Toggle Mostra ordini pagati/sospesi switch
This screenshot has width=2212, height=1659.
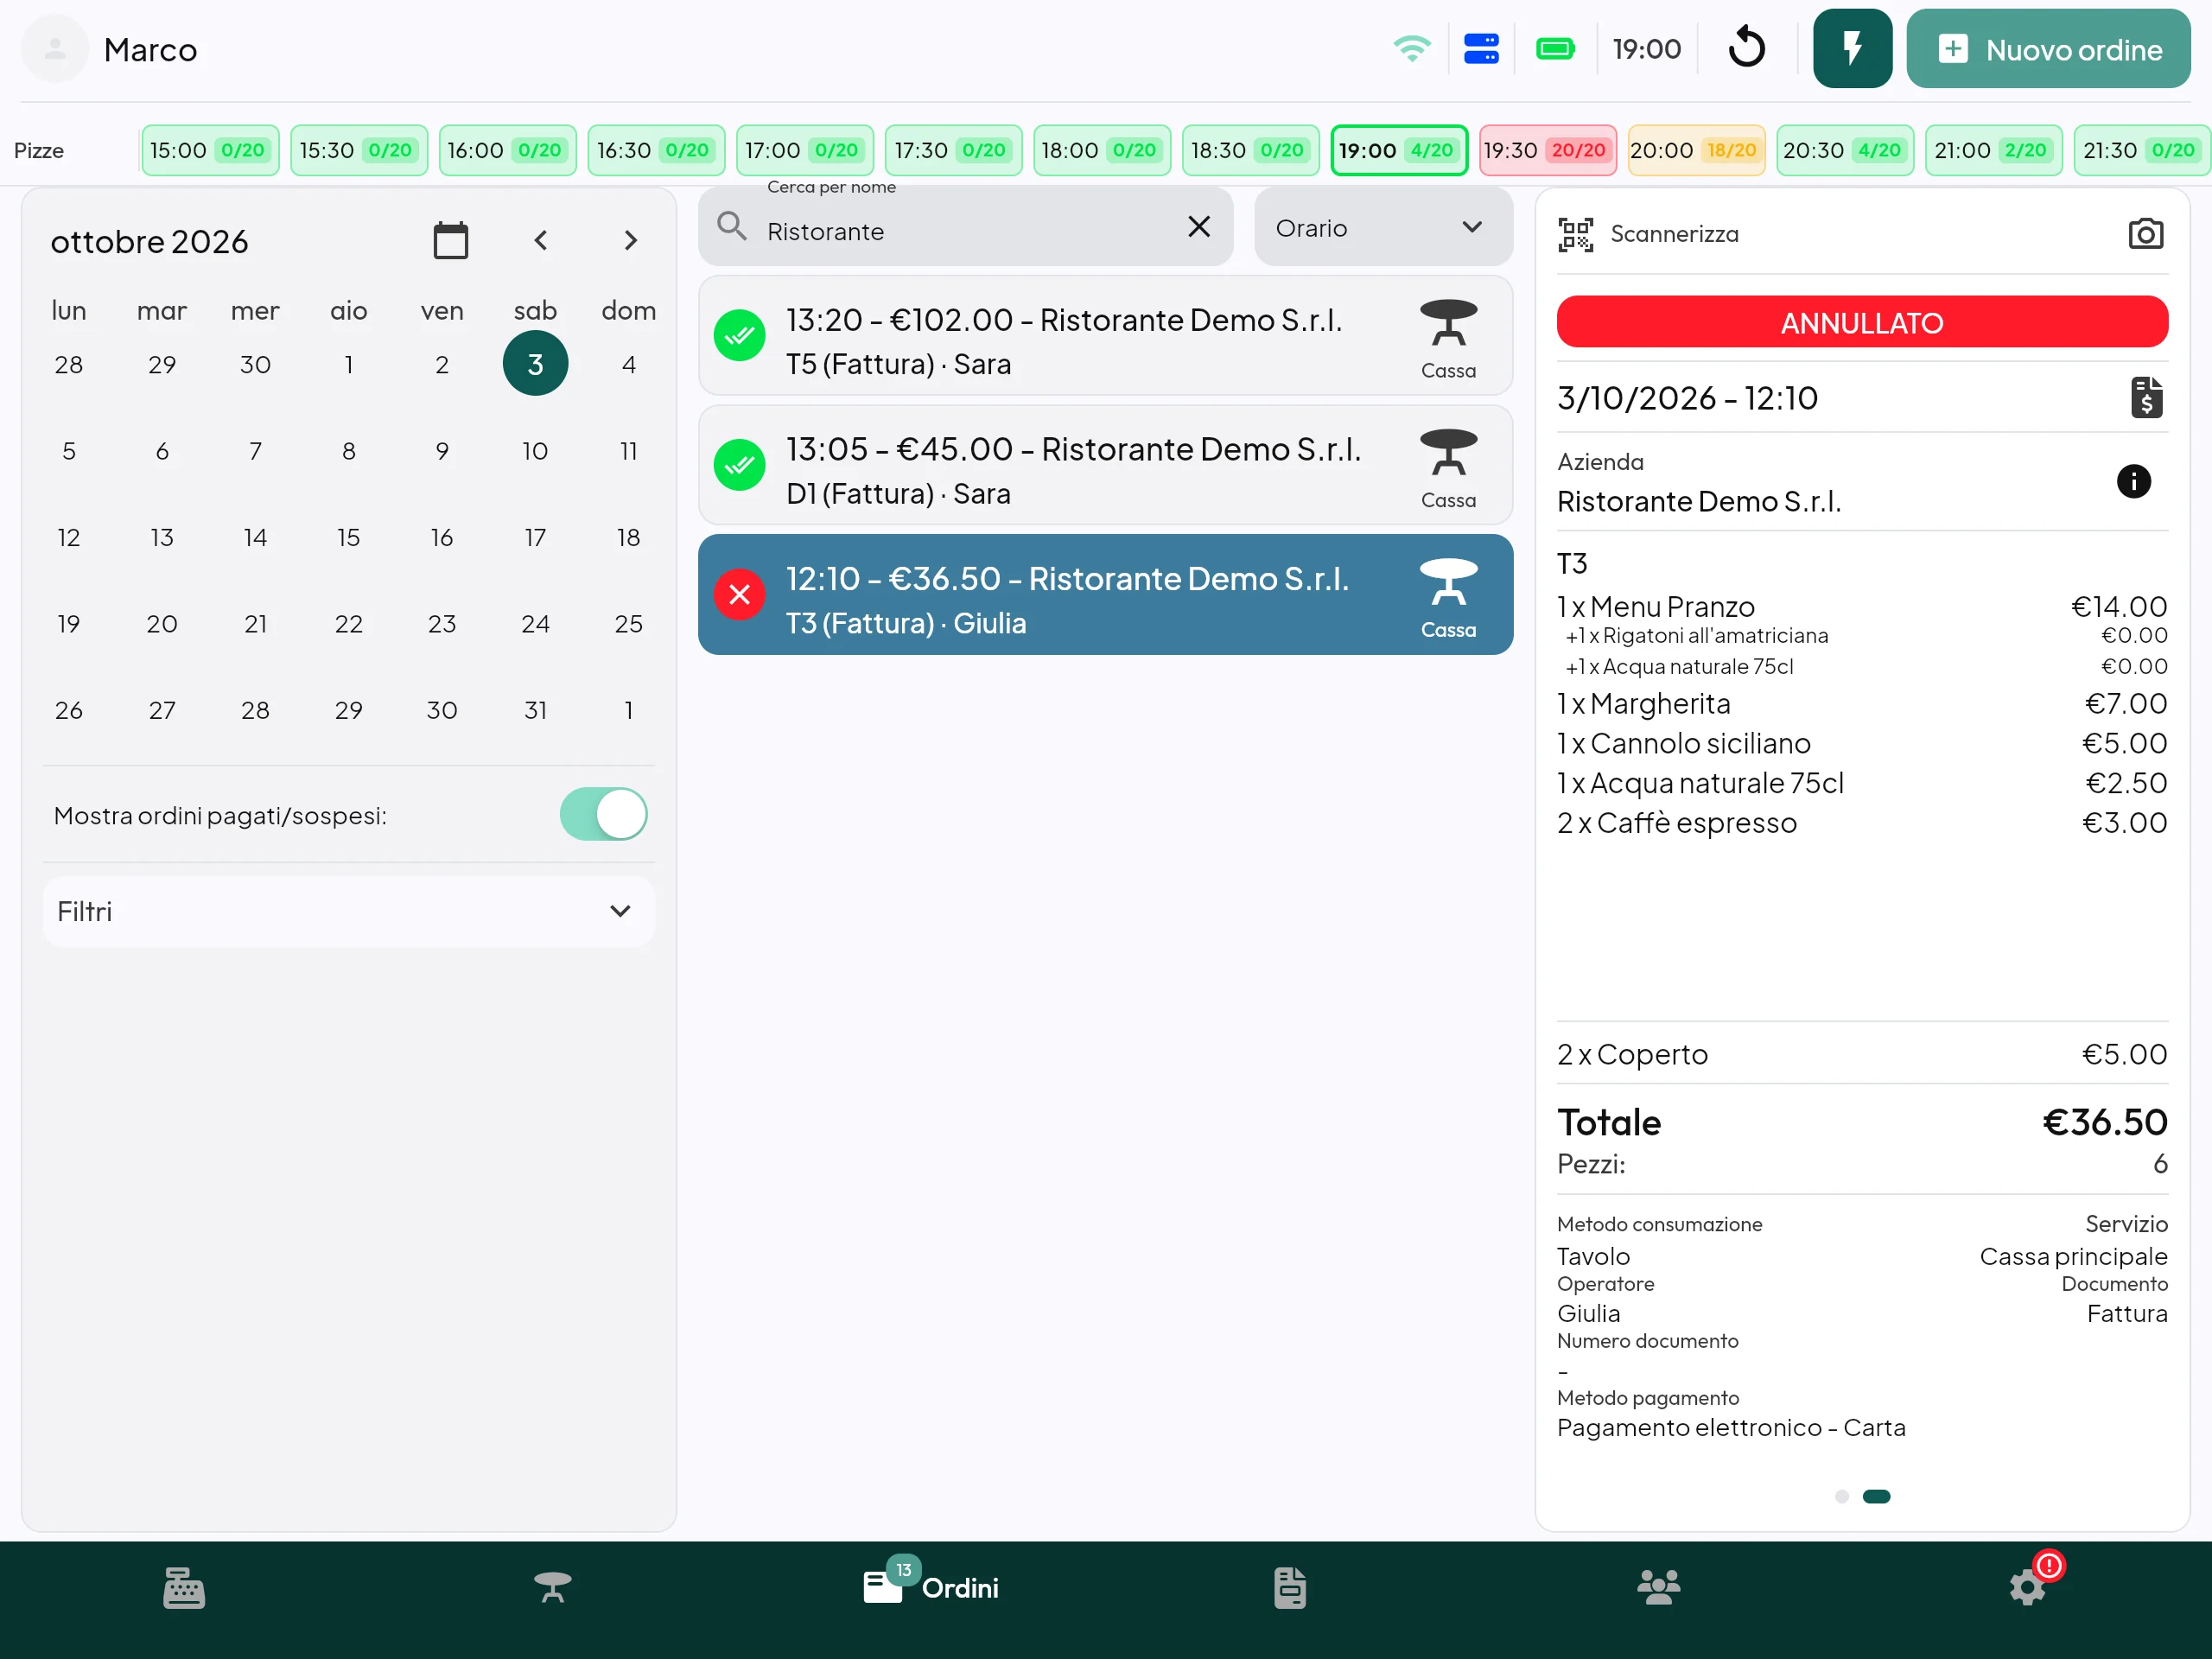click(603, 814)
